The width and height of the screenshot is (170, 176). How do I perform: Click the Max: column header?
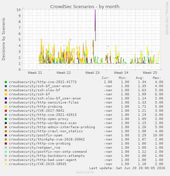coord(157,78)
